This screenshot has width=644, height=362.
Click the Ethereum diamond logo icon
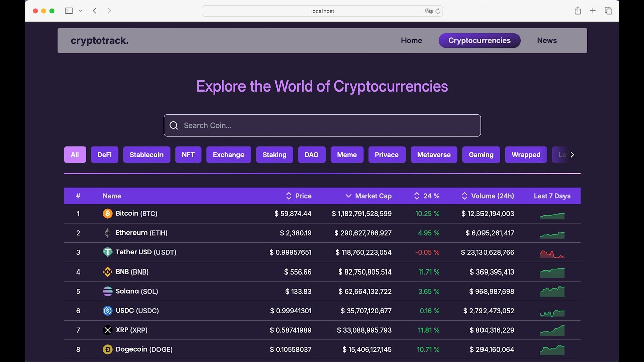click(x=107, y=233)
